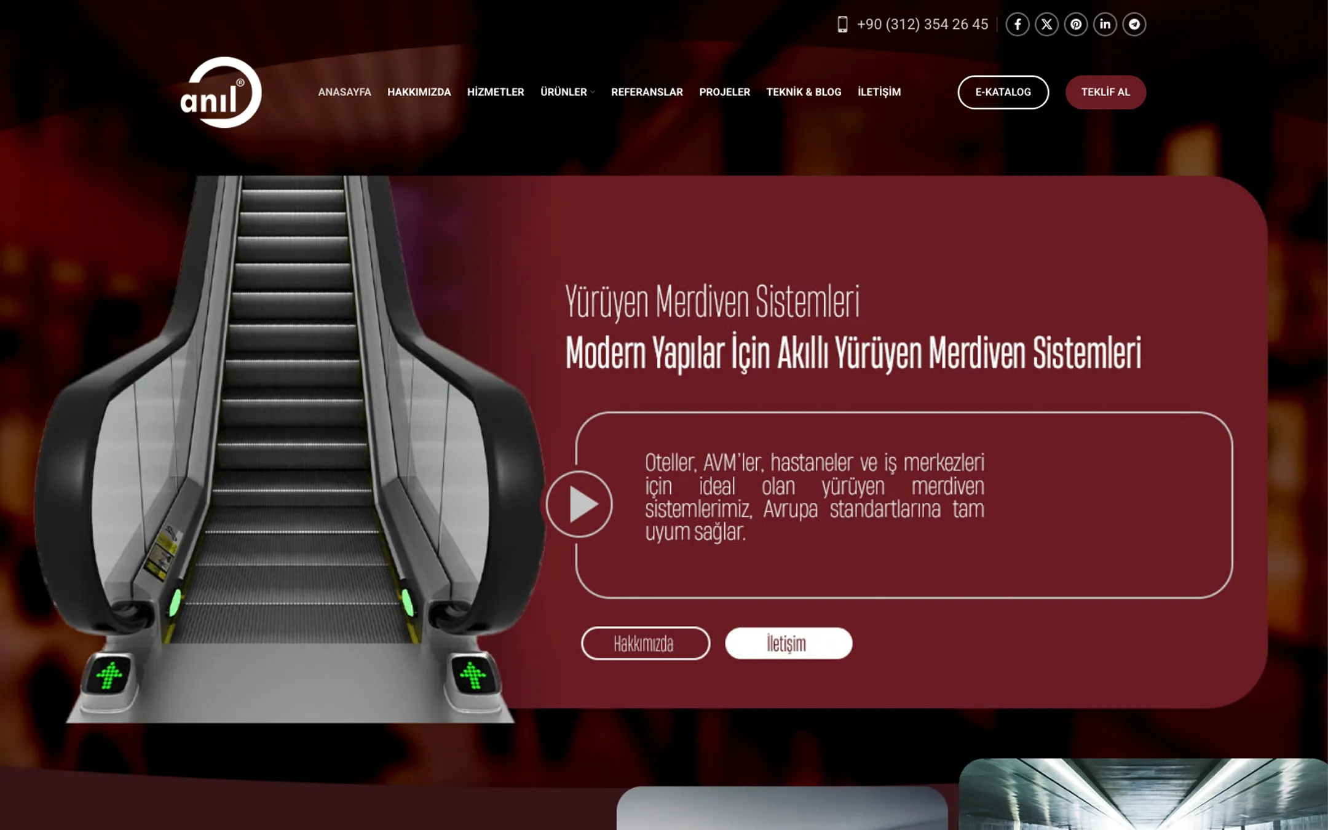Click the white İletişim button
1328x830 pixels.
coord(789,643)
